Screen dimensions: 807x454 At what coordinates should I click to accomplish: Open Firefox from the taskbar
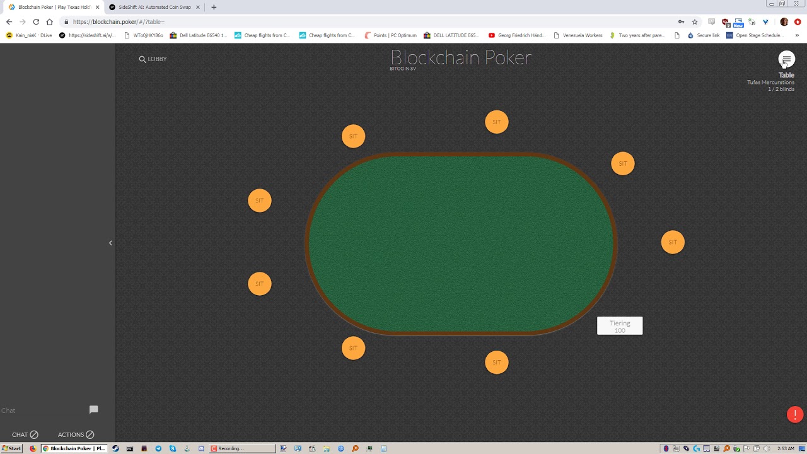(x=33, y=448)
